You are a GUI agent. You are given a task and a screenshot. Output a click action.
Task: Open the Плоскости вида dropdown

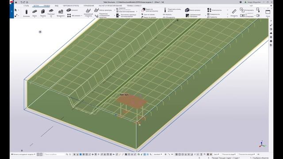(x=229, y=154)
